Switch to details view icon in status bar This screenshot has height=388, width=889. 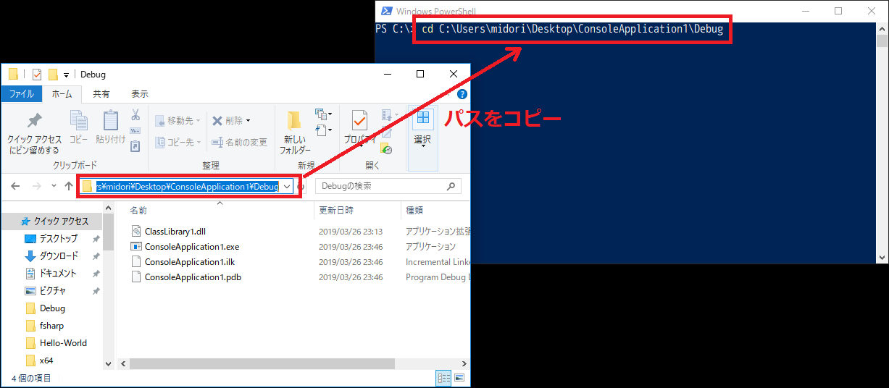444,378
